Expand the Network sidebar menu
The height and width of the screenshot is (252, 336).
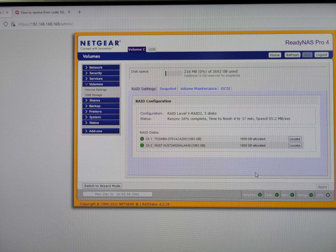[101, 67]
